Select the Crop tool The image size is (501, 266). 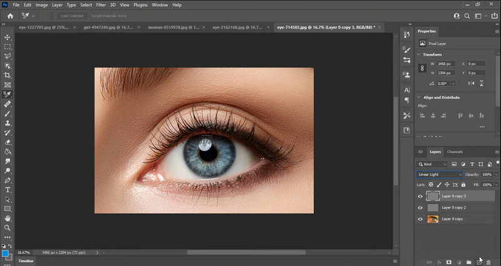coord(8,75)
